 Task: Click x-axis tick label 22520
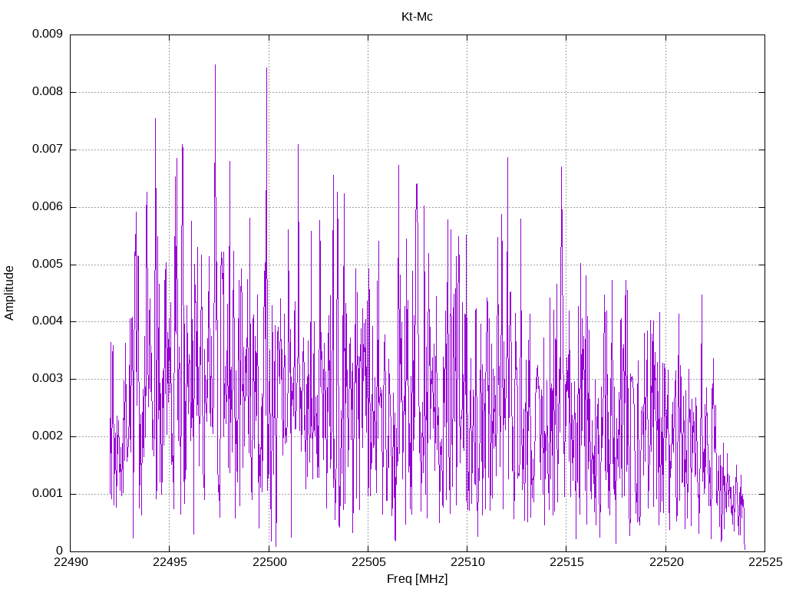(666, 562)
